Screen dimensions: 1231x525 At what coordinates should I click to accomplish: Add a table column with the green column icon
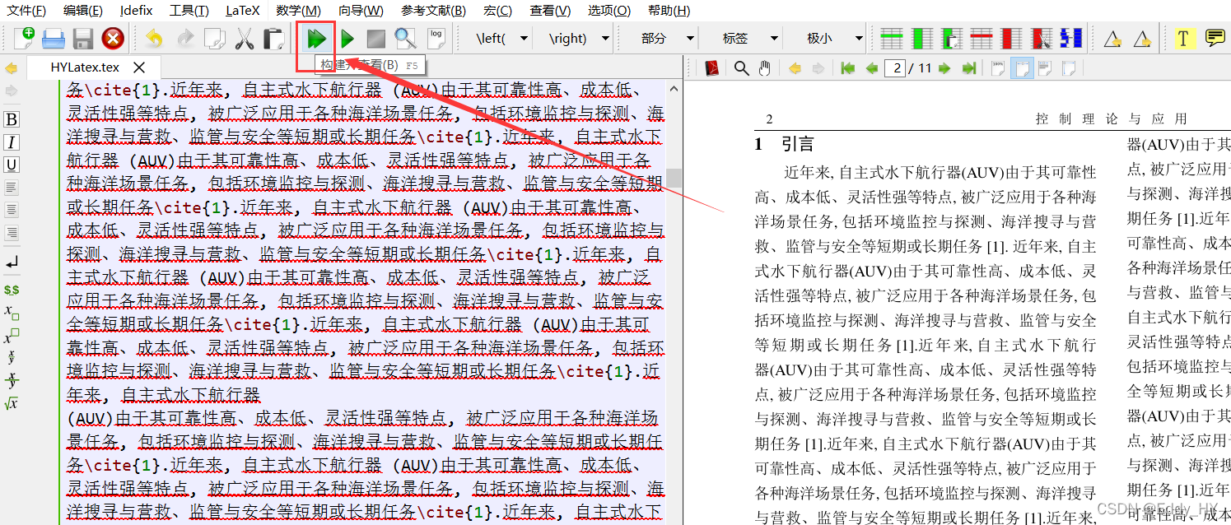[922, 38]
